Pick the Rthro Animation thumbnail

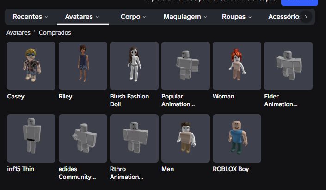[x=134, y=138]
